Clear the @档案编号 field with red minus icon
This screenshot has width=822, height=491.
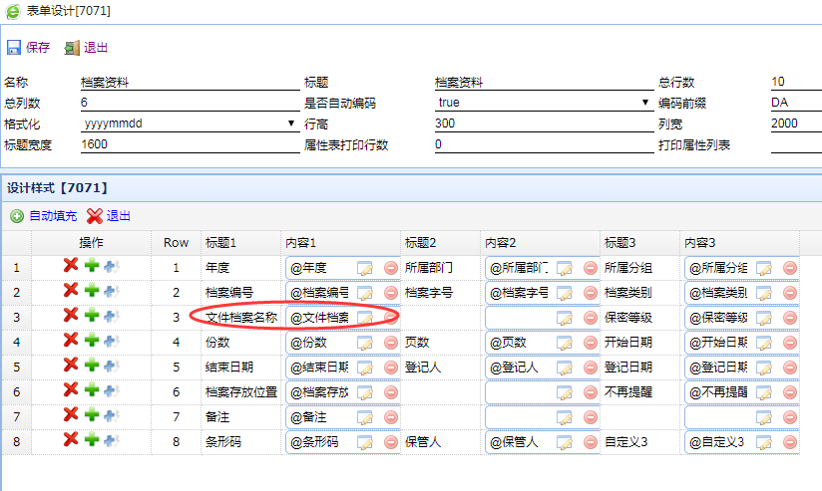(390, 293)
